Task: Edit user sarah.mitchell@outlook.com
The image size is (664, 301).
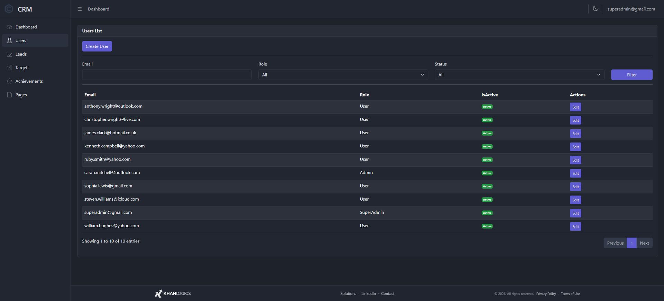Action: point(575,173)
